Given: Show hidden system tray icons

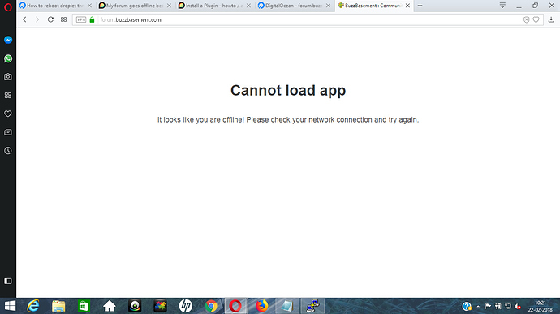Looking at the screenshot, I should [x=478, y=306].
